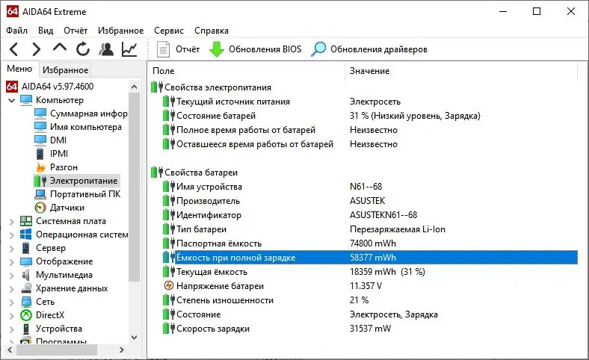
Task: Select Суммарная информация in the tree
Action: [89, 114]
